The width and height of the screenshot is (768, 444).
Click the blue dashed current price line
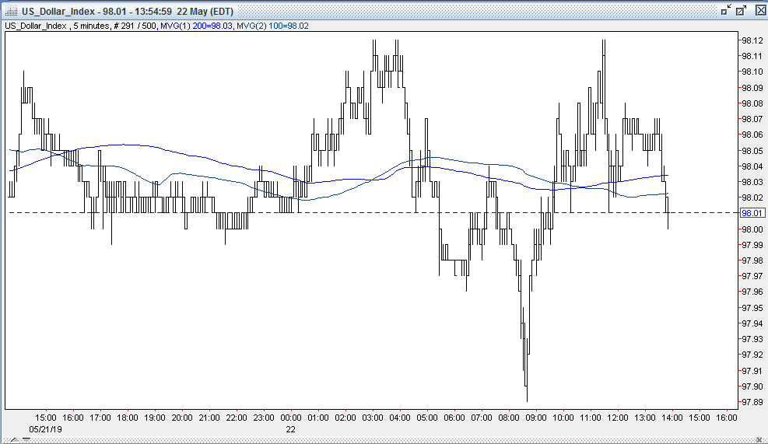[x=372, y=213]
